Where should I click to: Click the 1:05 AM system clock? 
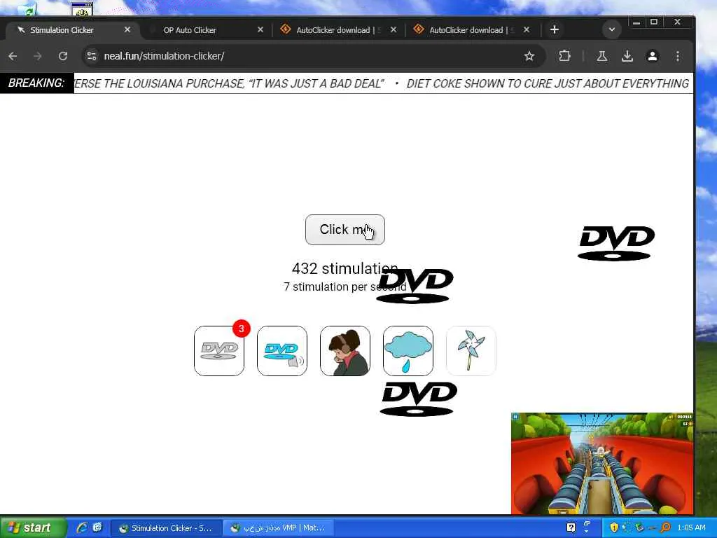point(691,527)
